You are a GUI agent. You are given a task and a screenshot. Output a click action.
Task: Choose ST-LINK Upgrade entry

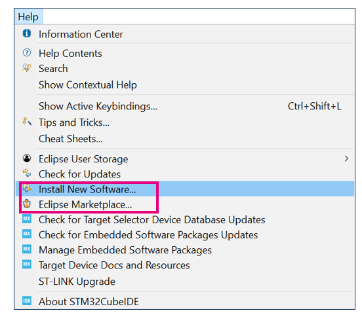click(x=77, y=282)
